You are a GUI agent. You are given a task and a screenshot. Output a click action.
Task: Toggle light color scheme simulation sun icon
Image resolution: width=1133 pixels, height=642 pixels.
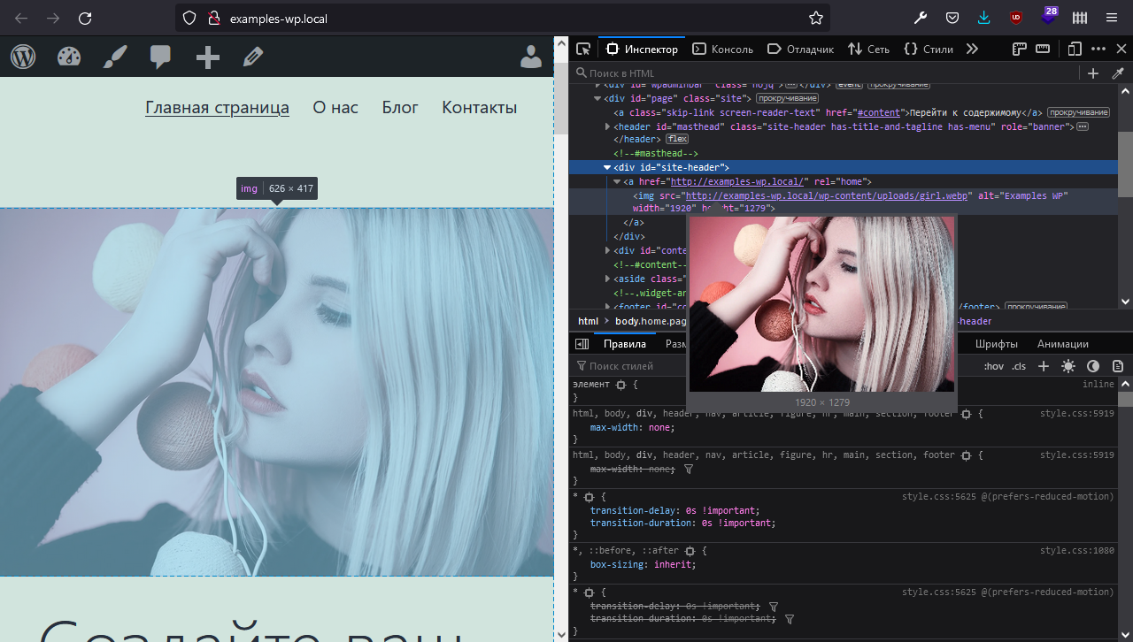[1068, 366]
